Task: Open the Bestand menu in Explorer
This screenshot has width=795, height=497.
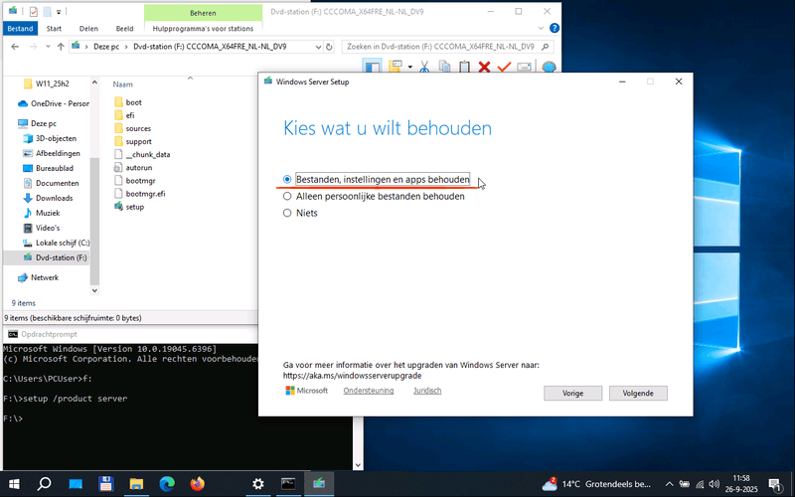Action: (20, 29)
